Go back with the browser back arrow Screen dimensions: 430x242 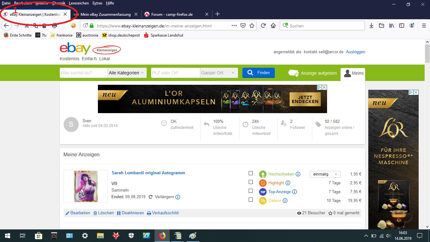[x=6, y=26]
